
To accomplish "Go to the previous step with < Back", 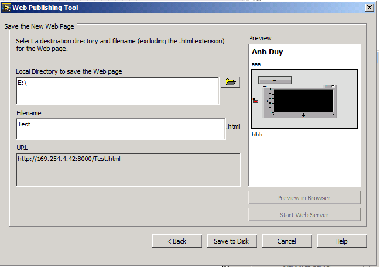I will point(177,241).
